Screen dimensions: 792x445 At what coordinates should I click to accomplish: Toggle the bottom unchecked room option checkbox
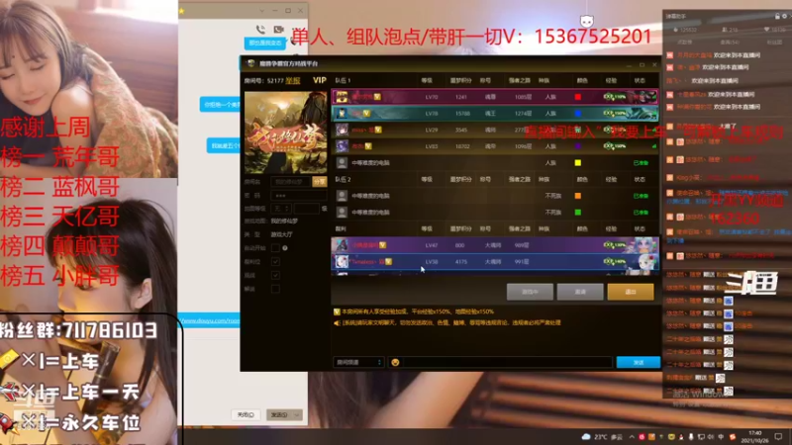[x=275, y=289]
